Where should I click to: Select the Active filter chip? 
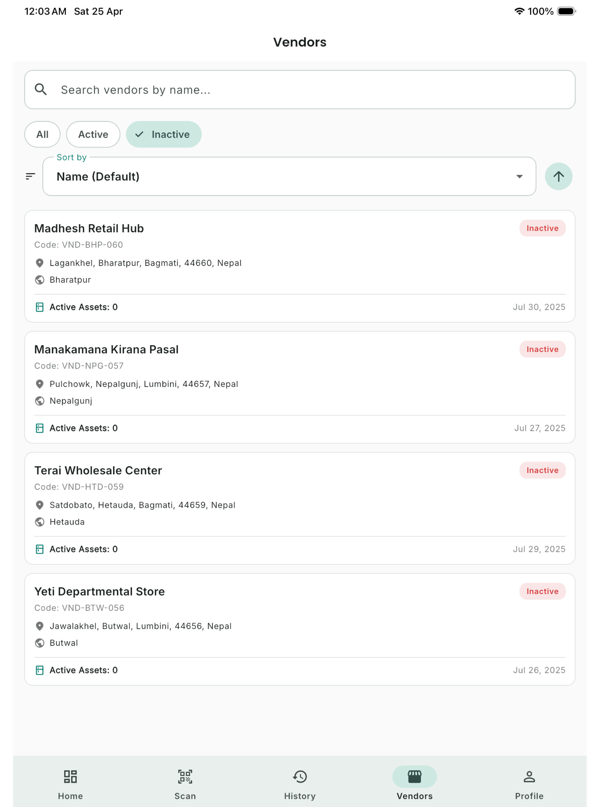(93, 134)
